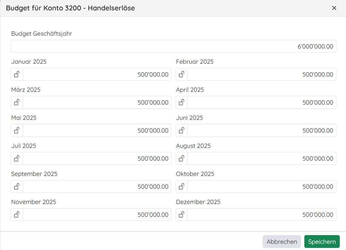Click into the Dezember 2025 amount field
Viewport: 346px width, 250px height.
pyautogui.click(x=262, y=214)
